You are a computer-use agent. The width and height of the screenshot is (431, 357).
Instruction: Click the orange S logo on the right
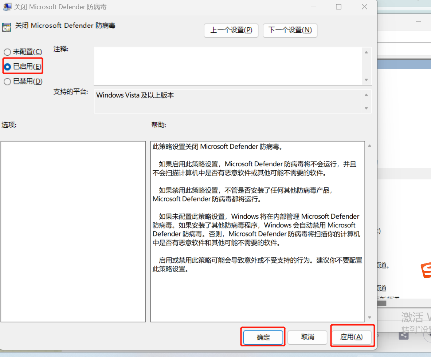tap(427, 271)
